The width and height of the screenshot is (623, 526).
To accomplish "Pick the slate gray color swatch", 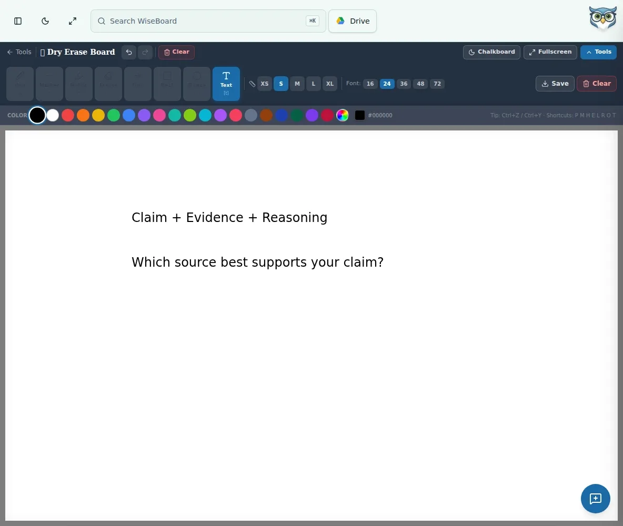I will (250, 115).
